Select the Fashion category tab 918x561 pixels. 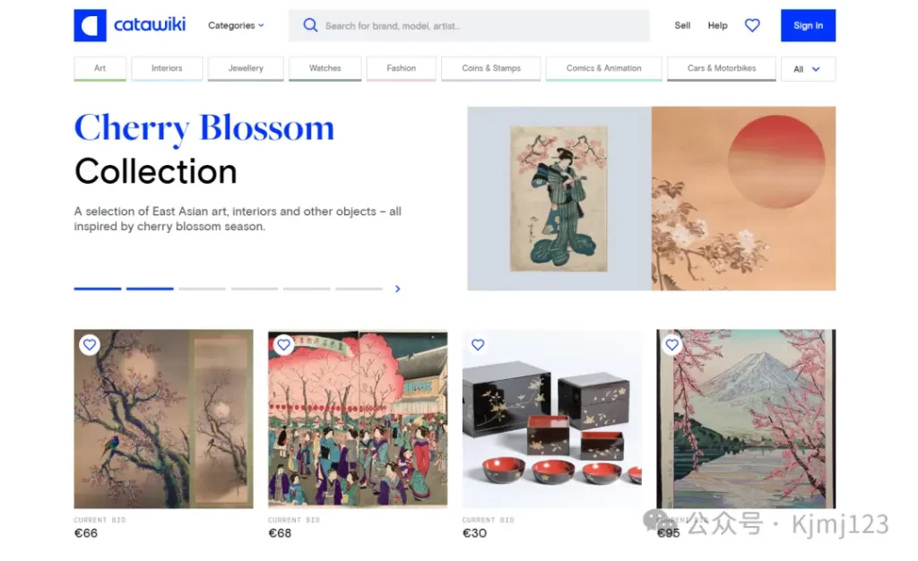[x=401, y=68]
